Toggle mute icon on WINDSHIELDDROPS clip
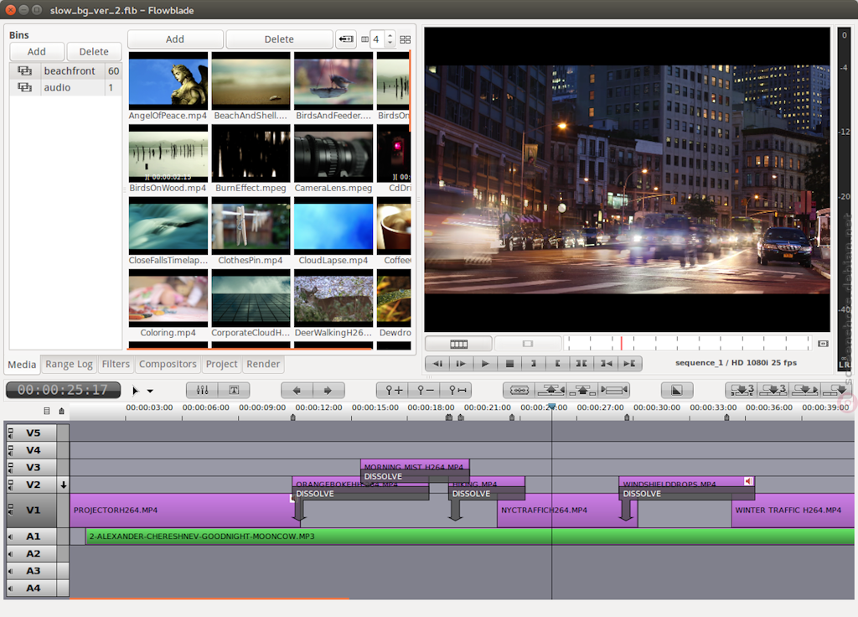The height and width of the screenshot is (617, 858). point(748,481)
